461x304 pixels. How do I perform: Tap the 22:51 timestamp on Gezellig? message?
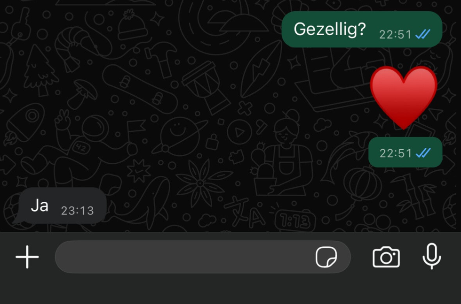[x=396, y=35]
